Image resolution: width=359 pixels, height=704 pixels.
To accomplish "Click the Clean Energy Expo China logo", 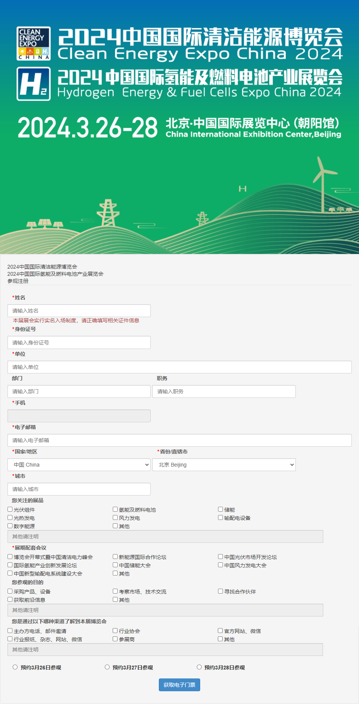I will pos(33,44).
